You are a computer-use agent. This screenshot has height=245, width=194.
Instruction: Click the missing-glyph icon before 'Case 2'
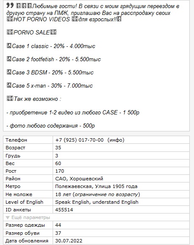(9, 59)
